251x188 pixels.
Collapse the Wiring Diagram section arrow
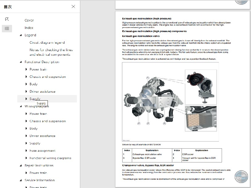pos(21,106)
